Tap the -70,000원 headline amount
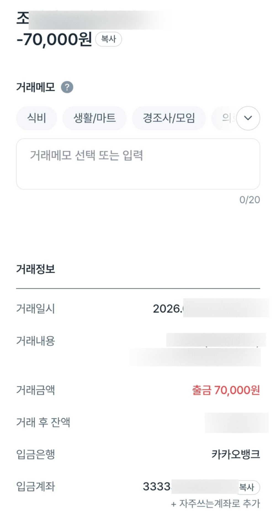This screenshot has width=276, height=523. tap(54, 39)
